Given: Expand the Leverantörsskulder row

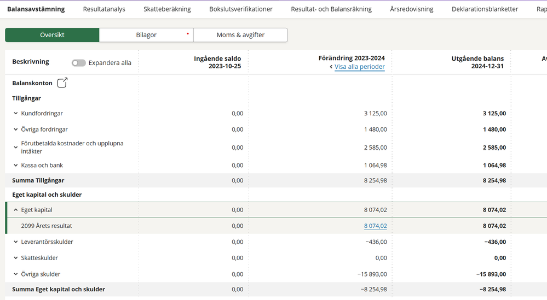Looking at the screenshot, I should point(16,242).
